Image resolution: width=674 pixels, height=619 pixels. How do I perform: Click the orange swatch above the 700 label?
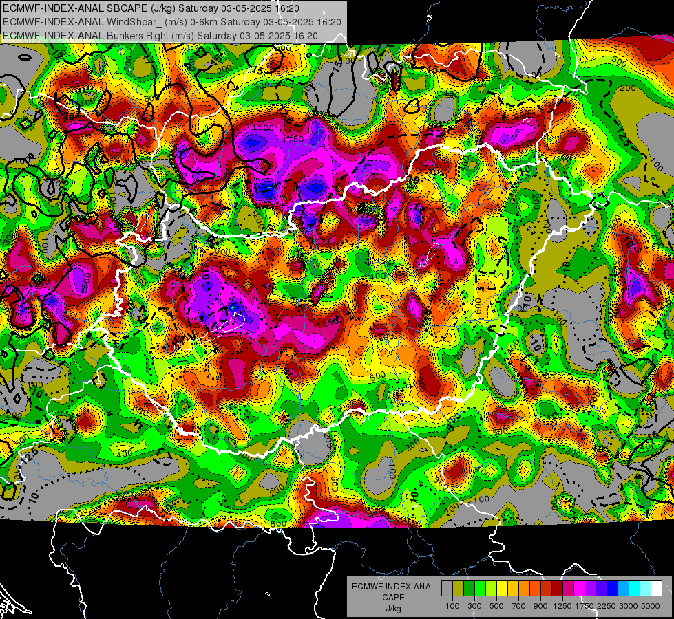[x=524, y=589]
